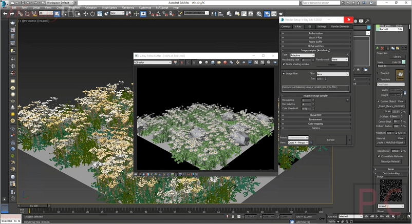
Task: Toggle Divide shading subdivs checkbox
Action: point(284,64)
